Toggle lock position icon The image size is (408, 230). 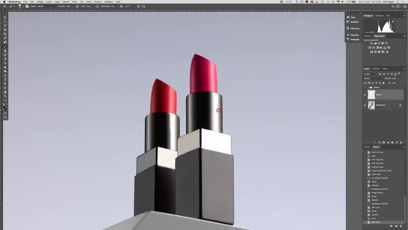coord(376,83)
